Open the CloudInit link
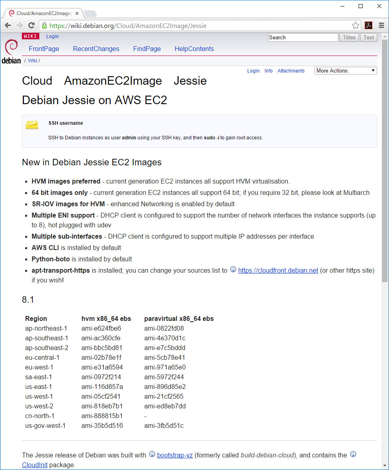 pyautogui.click(x=35, y=465)
